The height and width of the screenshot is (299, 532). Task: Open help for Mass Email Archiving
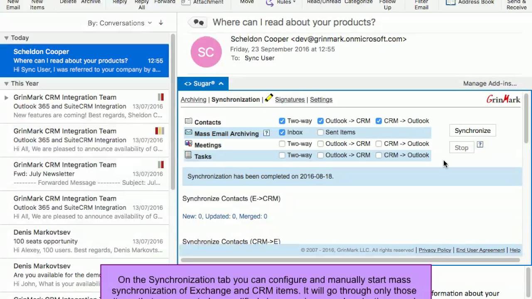(x=266, y=133)
